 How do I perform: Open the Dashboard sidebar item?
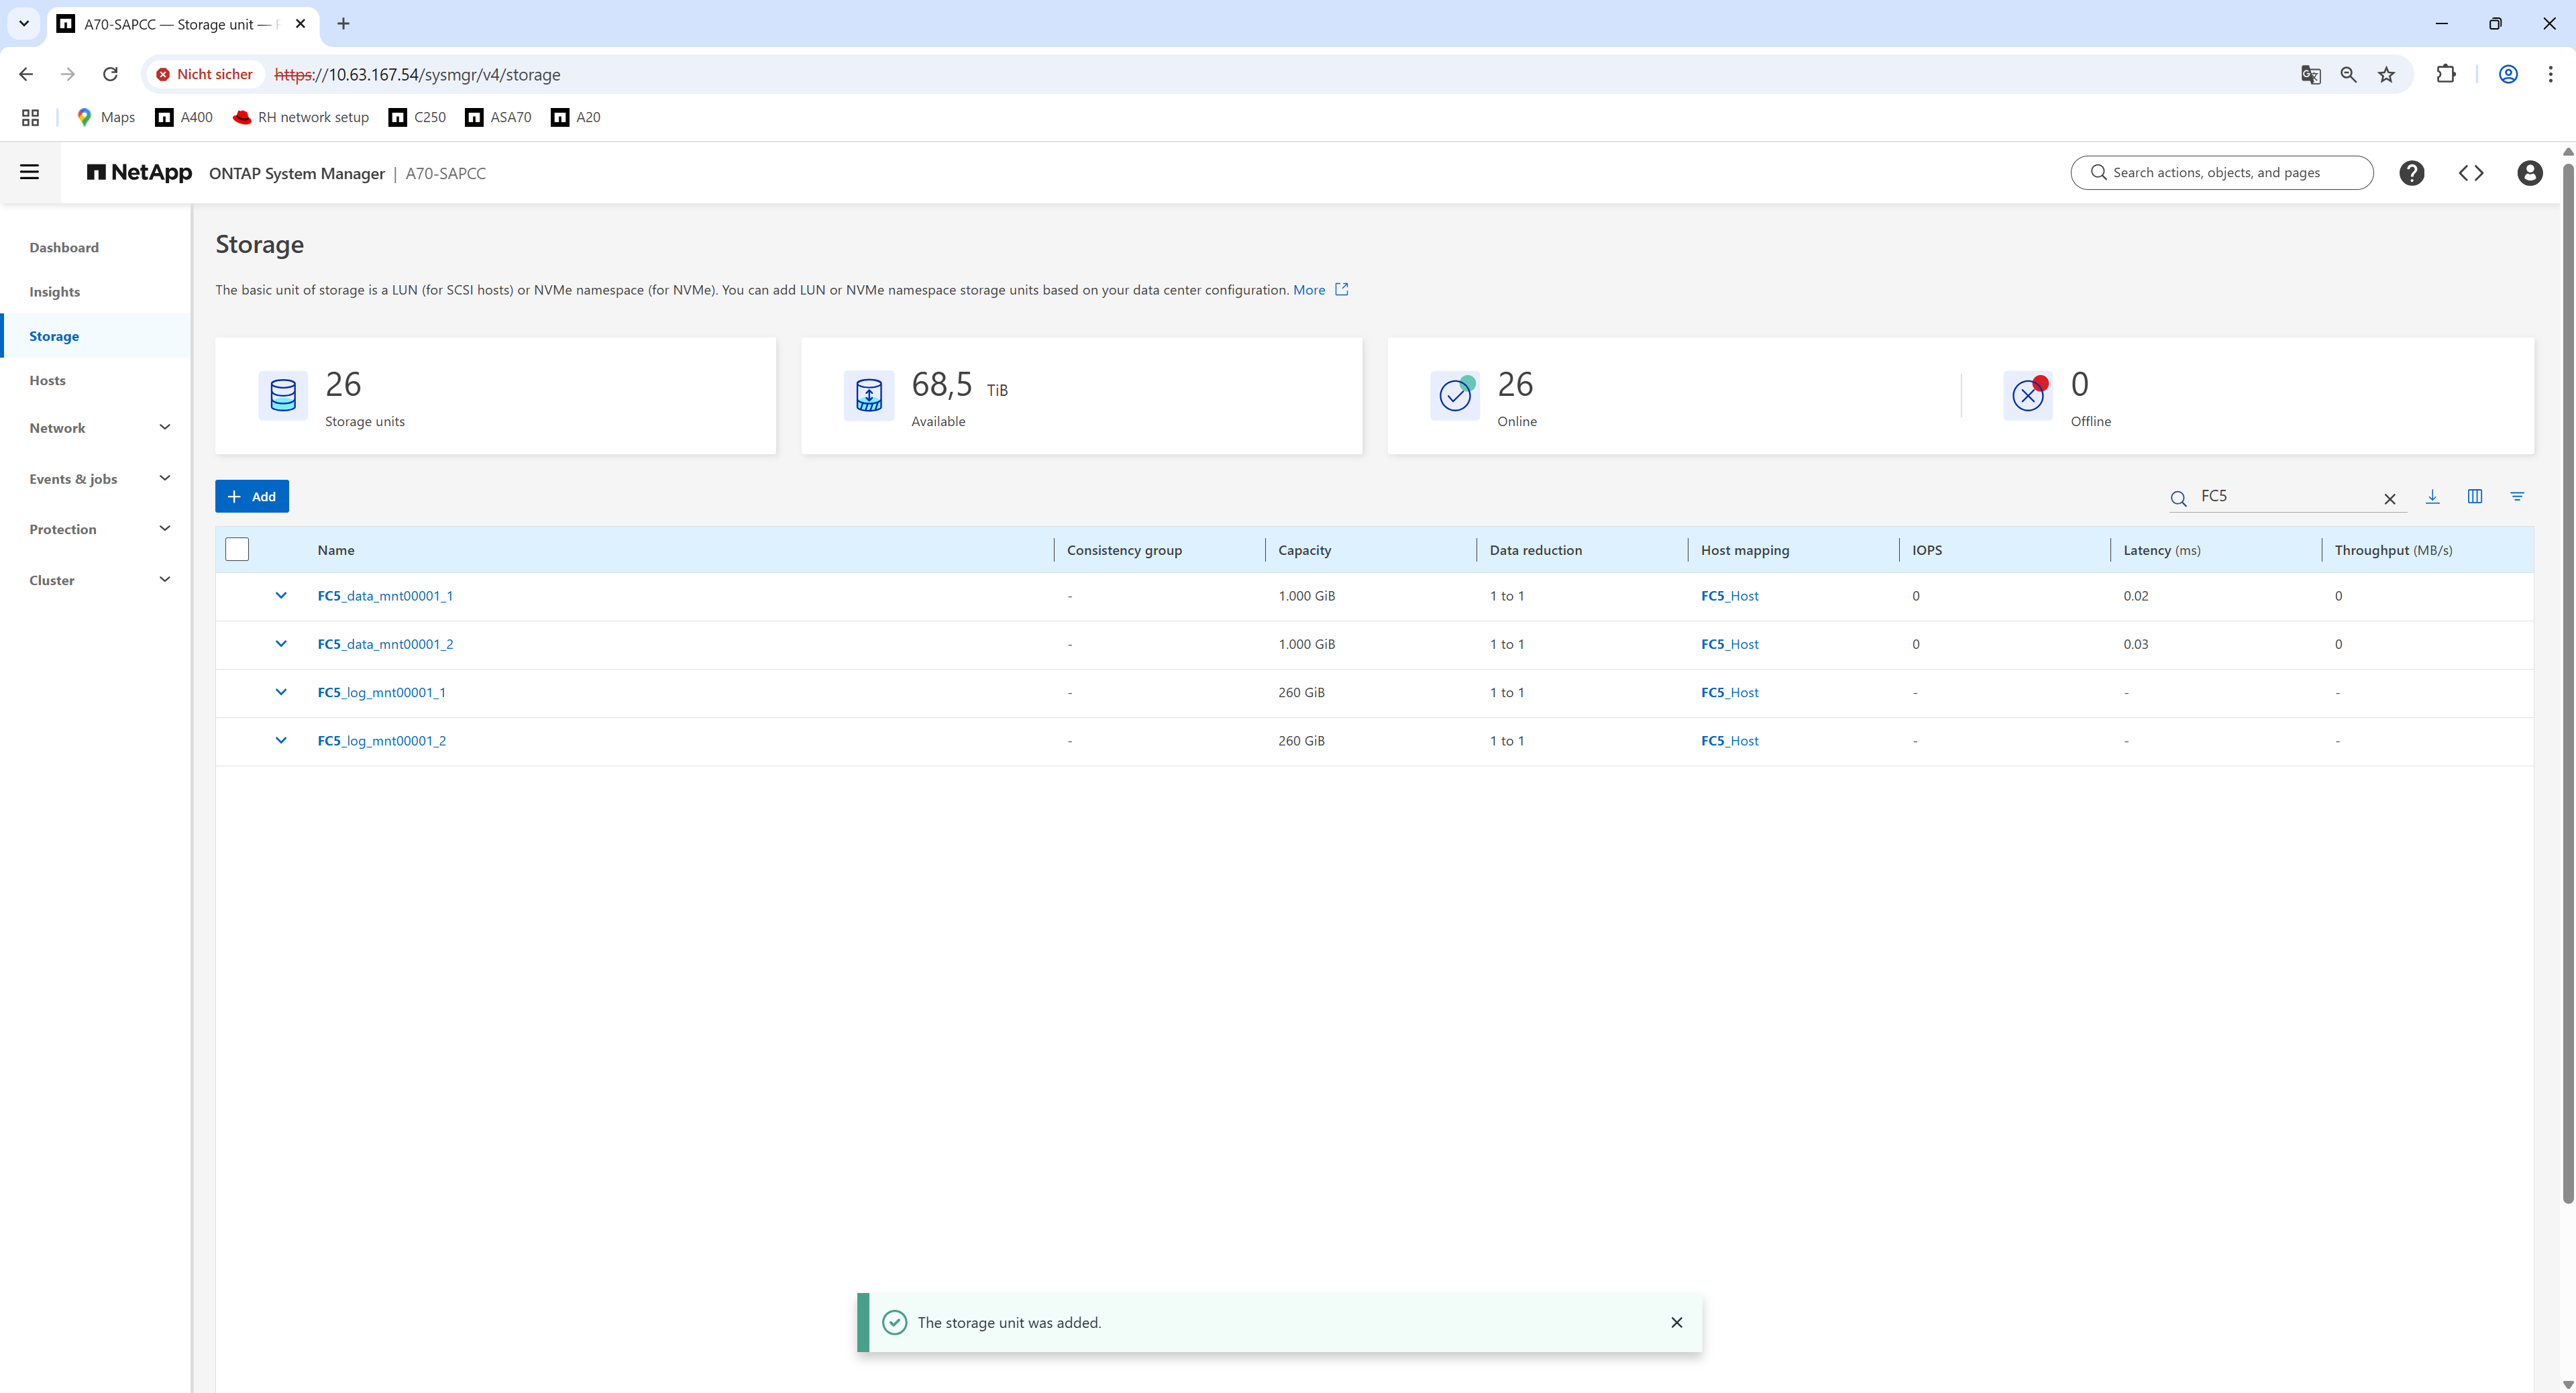click(x=64, y=247)
